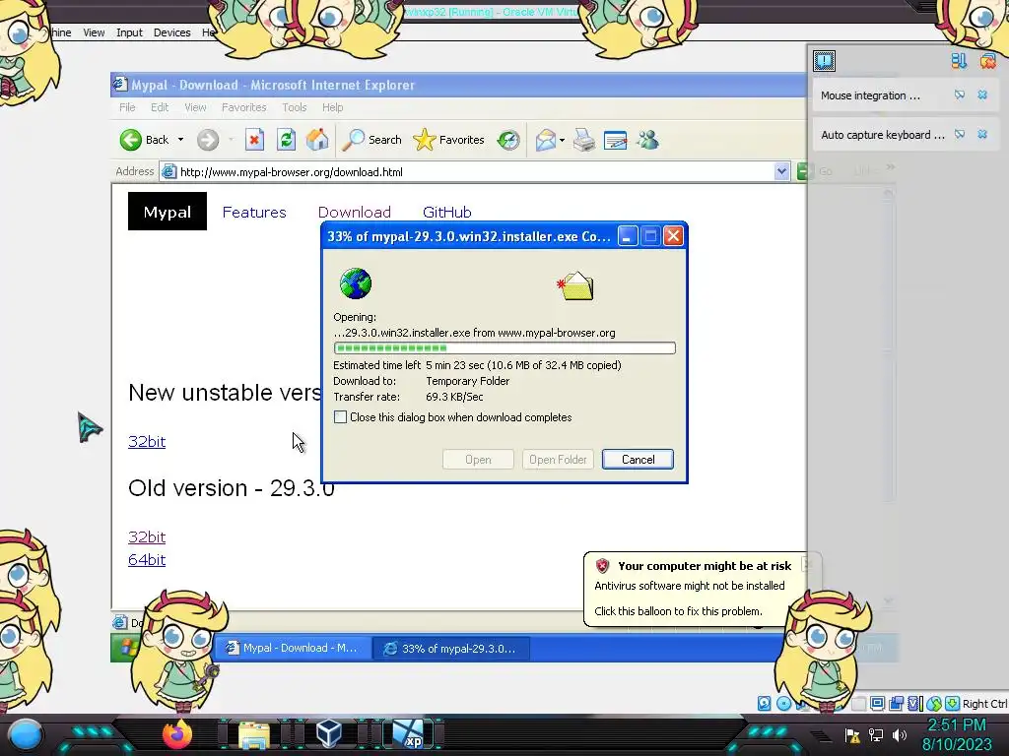The width and height of the screenshot is (1009, 756).
Task: Stop page loading with red X icon
Action: point(255,140)
